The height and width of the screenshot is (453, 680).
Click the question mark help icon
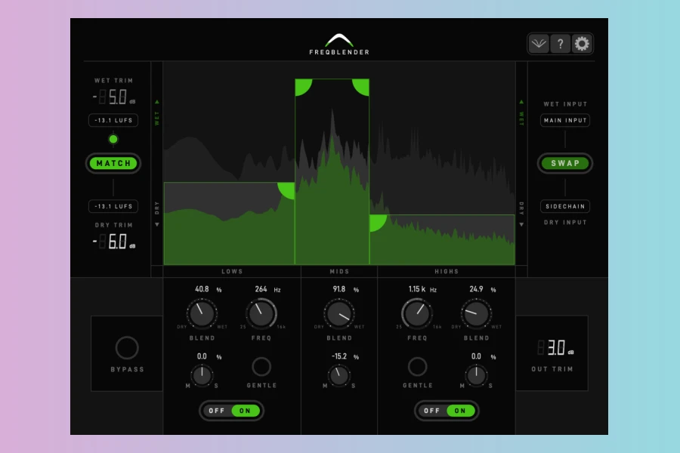pyautogui.click(x=560, y=44)
